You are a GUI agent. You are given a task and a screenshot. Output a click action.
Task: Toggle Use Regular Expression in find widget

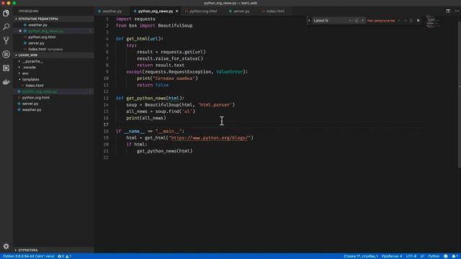362,21
